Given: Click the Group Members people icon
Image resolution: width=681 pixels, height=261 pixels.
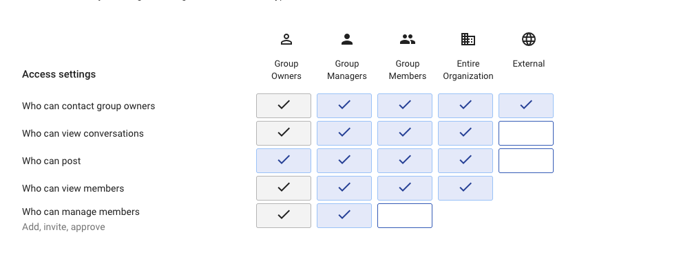Looking at the screenshot, I should click(408, 39).
